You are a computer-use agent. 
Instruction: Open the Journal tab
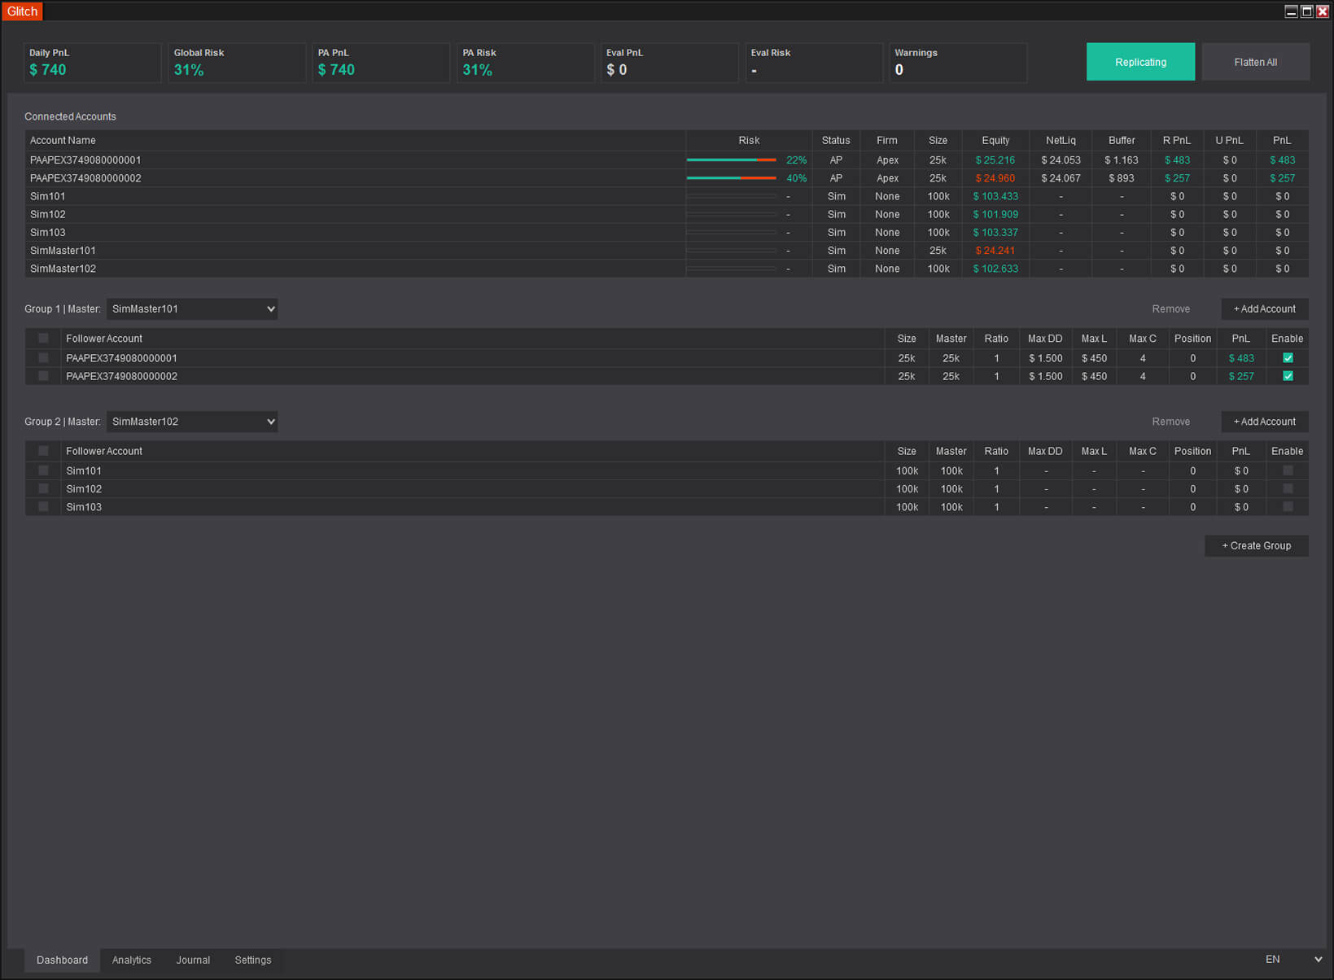(x=193, y=960)
